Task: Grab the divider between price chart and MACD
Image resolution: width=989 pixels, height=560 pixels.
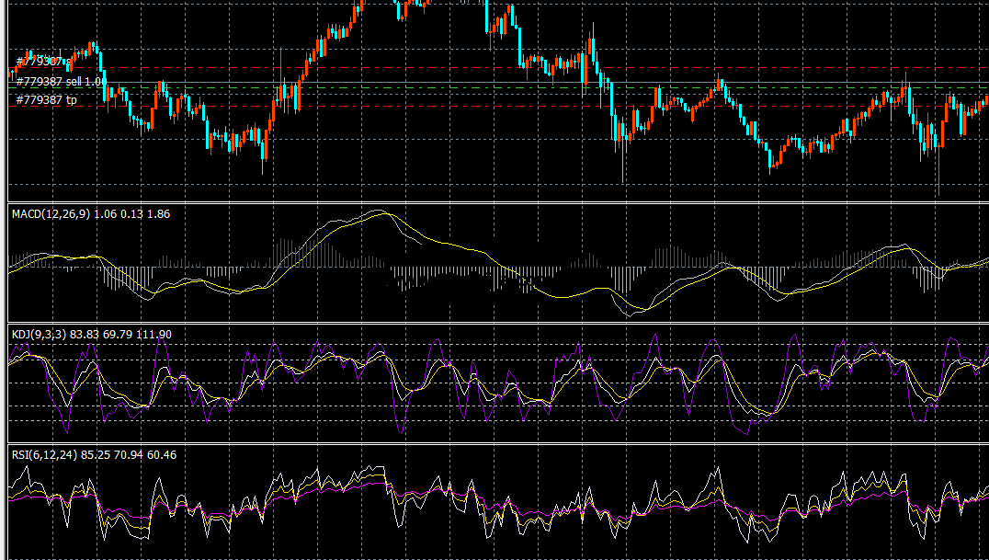Action: [x=496, y=202]
